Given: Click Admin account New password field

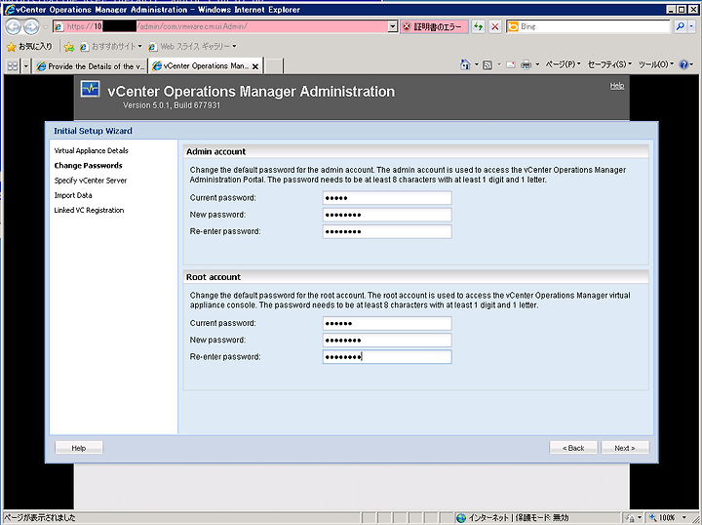Looking at the screenshot, I should tap(387, 215).
